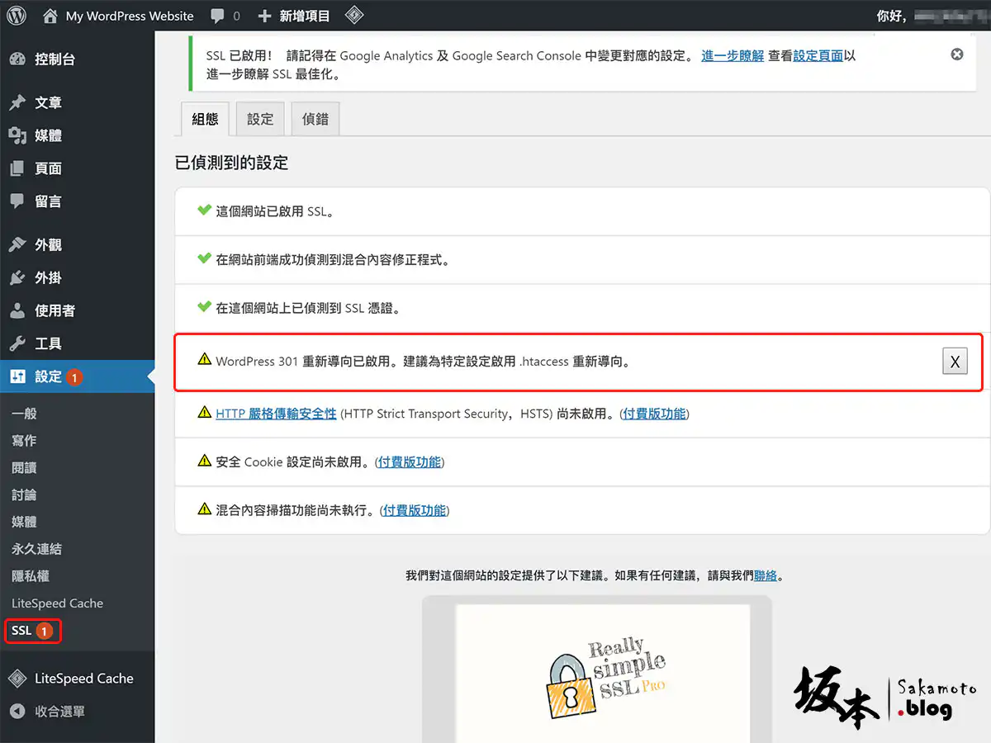Open 控制台 dashboard from sidebar

pos(55,59)
